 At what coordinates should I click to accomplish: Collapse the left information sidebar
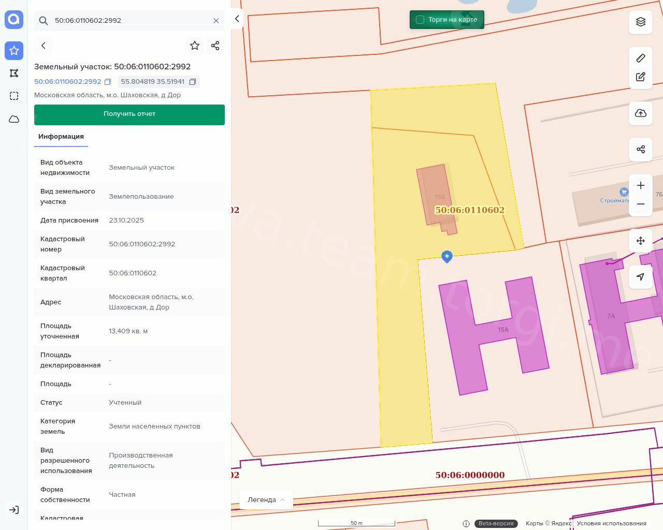pos(237,19)
